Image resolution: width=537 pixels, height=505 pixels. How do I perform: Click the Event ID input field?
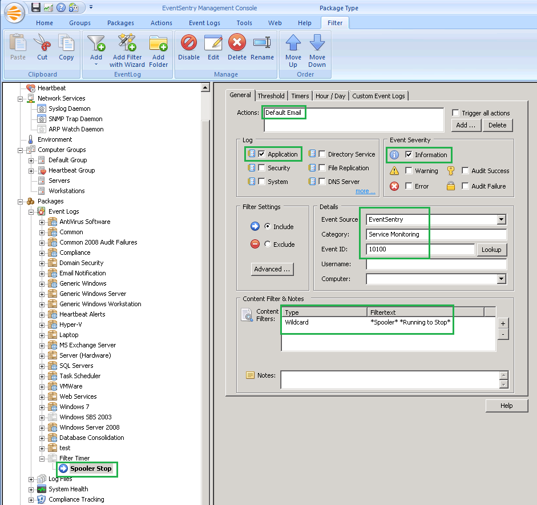tap(420, 249)
